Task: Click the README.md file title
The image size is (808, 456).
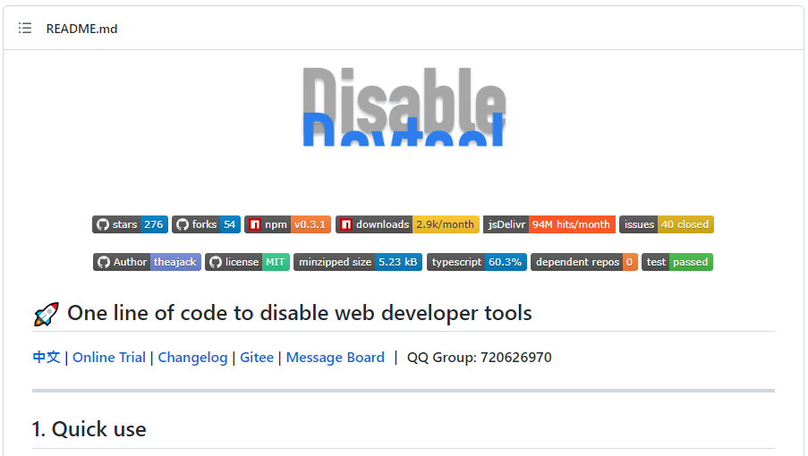Action: pos(82,29)
